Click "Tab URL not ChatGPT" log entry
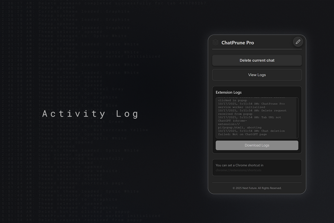 tap(250, 122)
